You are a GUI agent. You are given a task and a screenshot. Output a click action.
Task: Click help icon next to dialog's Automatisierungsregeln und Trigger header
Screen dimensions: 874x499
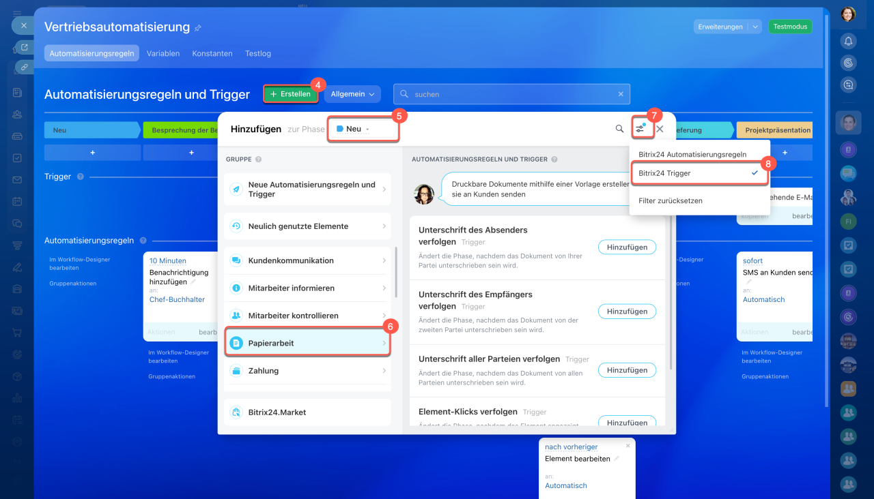(x=554, y=160)
